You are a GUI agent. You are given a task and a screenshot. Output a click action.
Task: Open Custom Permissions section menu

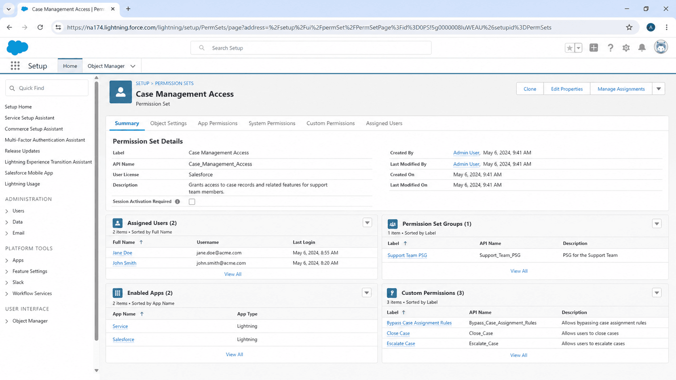pyautogui.click(x=657, y=293)
